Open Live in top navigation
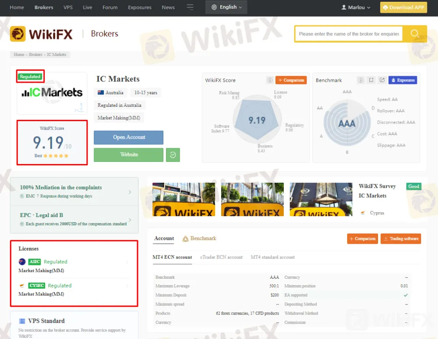The height and width of the screenshot is (339, 438). pos(88,7)
